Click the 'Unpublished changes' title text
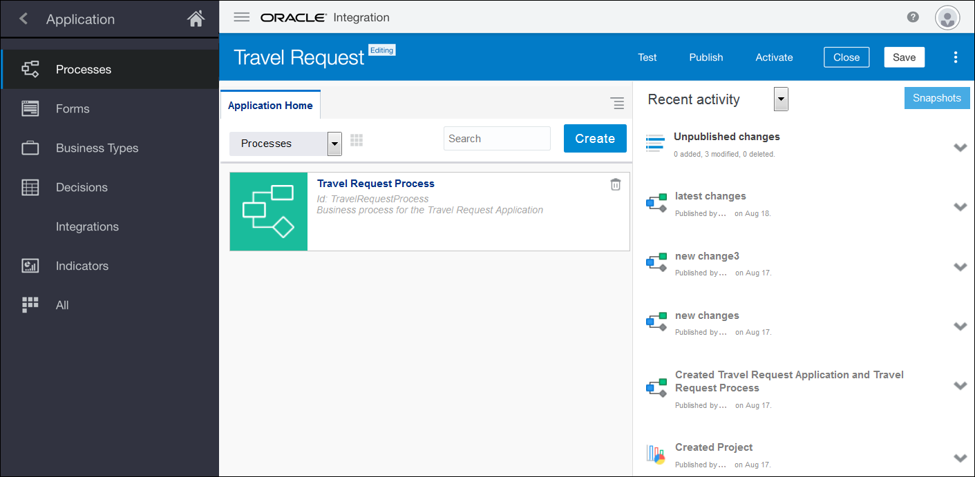This screenshot has width=975, height=477. click(727, 137)
